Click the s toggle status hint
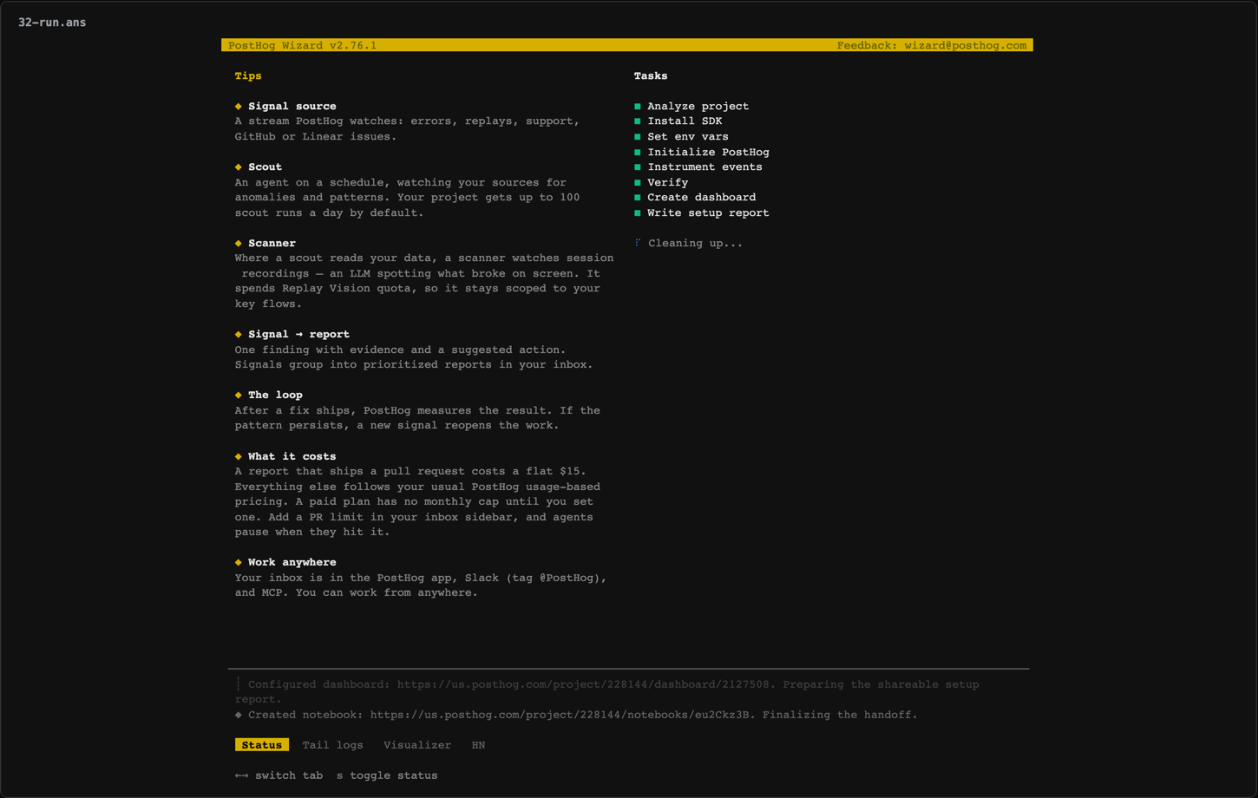The width and height of the screenshot is (1258, 798). (387, 775)
